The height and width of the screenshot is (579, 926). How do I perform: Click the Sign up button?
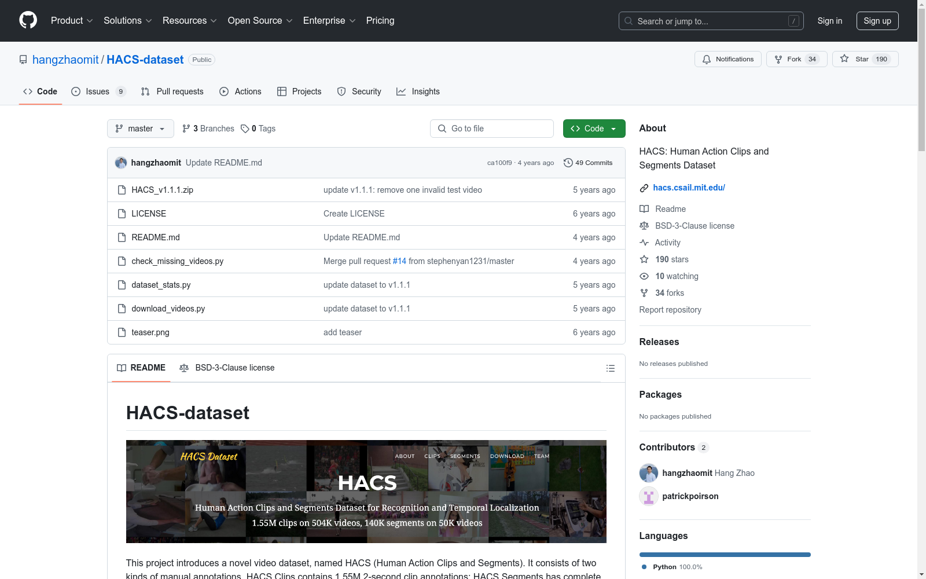[877, 21]
